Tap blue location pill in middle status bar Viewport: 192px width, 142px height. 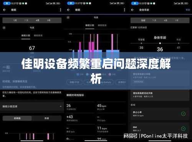[x=71, y=3]
